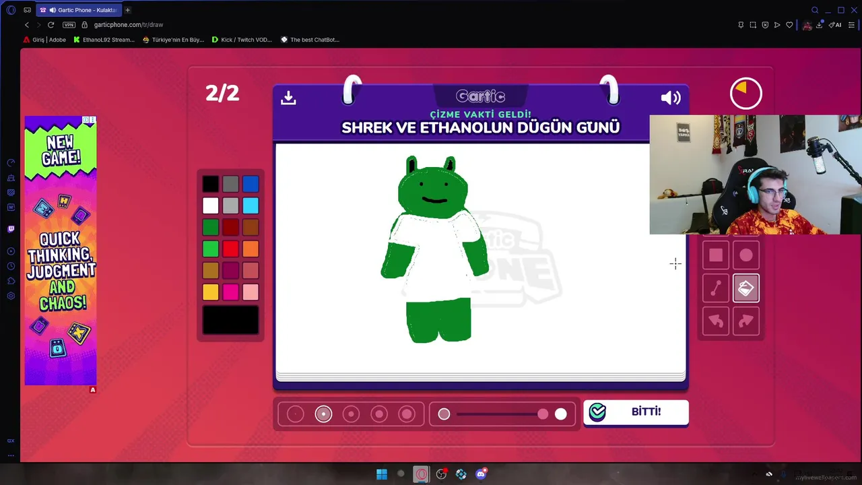Mute the Gartic Phone sound

coord(671,98)
